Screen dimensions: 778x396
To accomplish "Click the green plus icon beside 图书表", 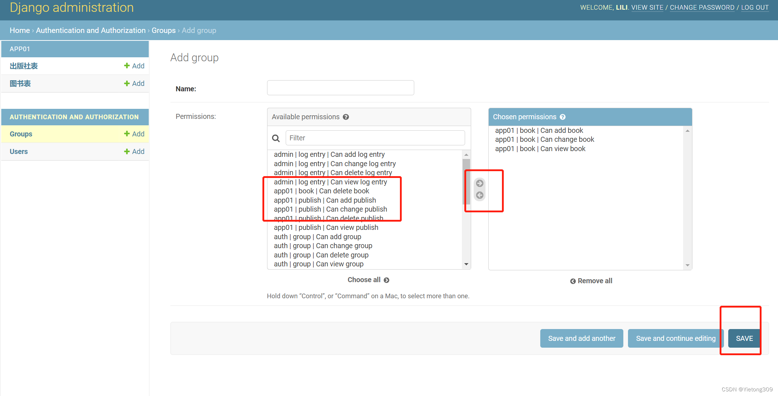I will point(127,83).
